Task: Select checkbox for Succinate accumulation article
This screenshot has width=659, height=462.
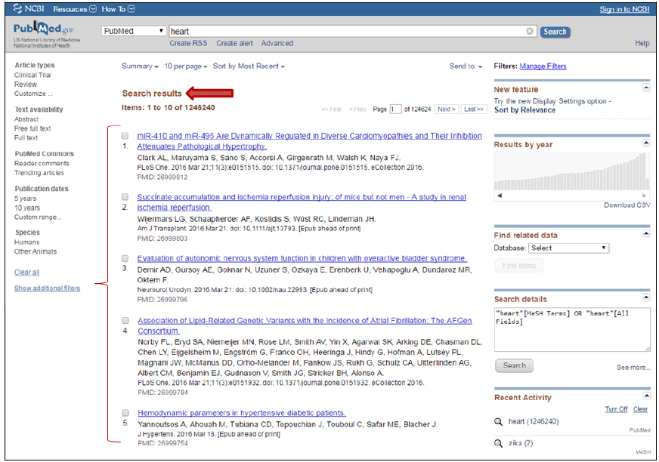Action: (x=125, y=196)
